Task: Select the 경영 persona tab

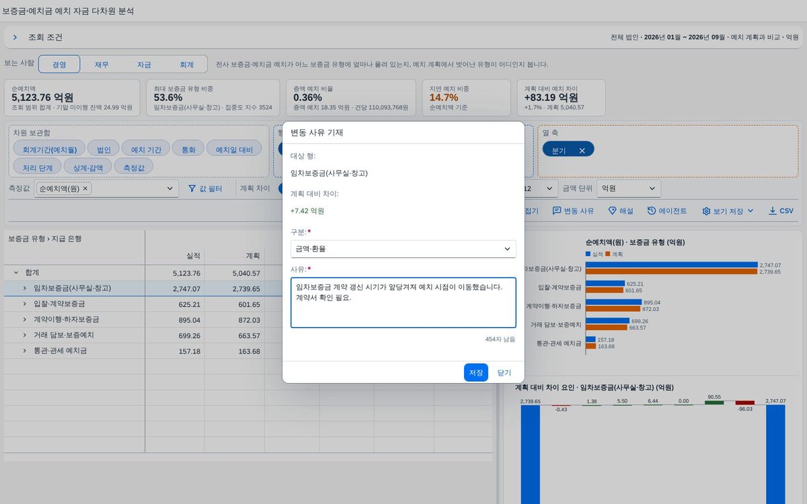Action: pyautogui.click(x=59, y=65)
